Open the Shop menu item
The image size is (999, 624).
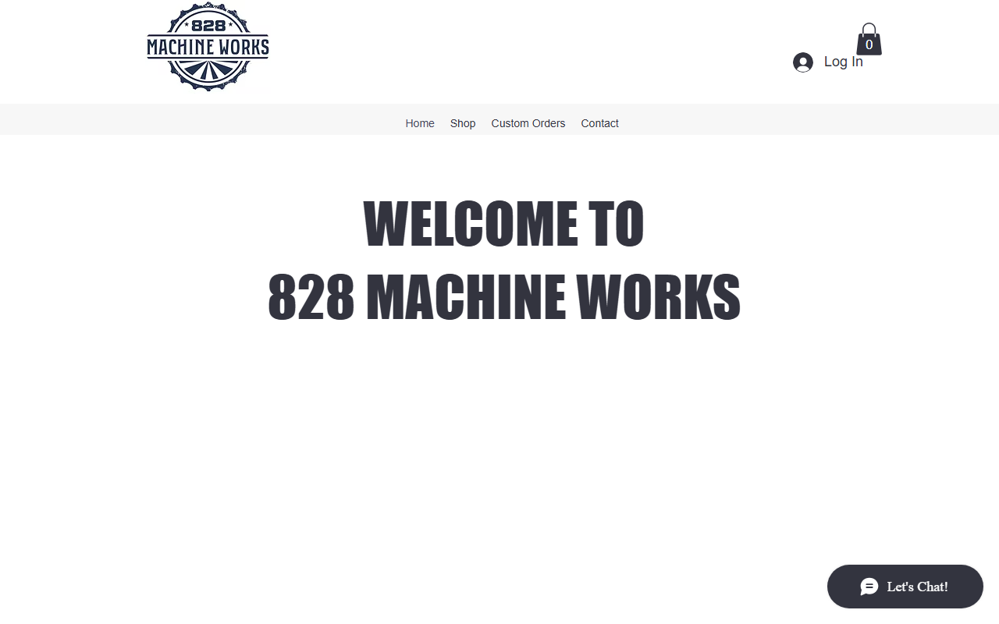pos(463,123)
